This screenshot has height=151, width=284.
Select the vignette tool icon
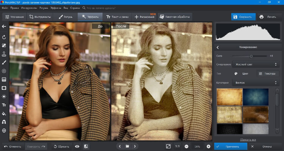click(x=4, y=88)
